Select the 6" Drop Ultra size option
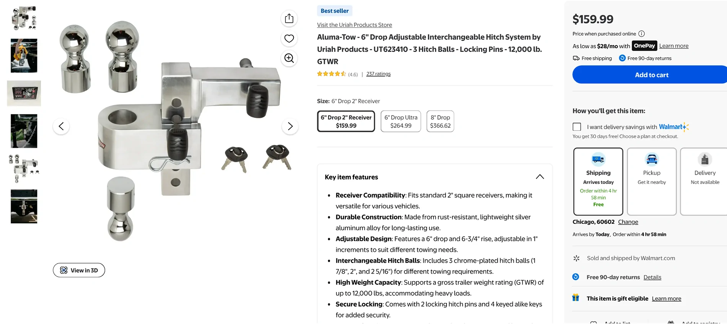 pyautogui.click(x=400, y=121)
